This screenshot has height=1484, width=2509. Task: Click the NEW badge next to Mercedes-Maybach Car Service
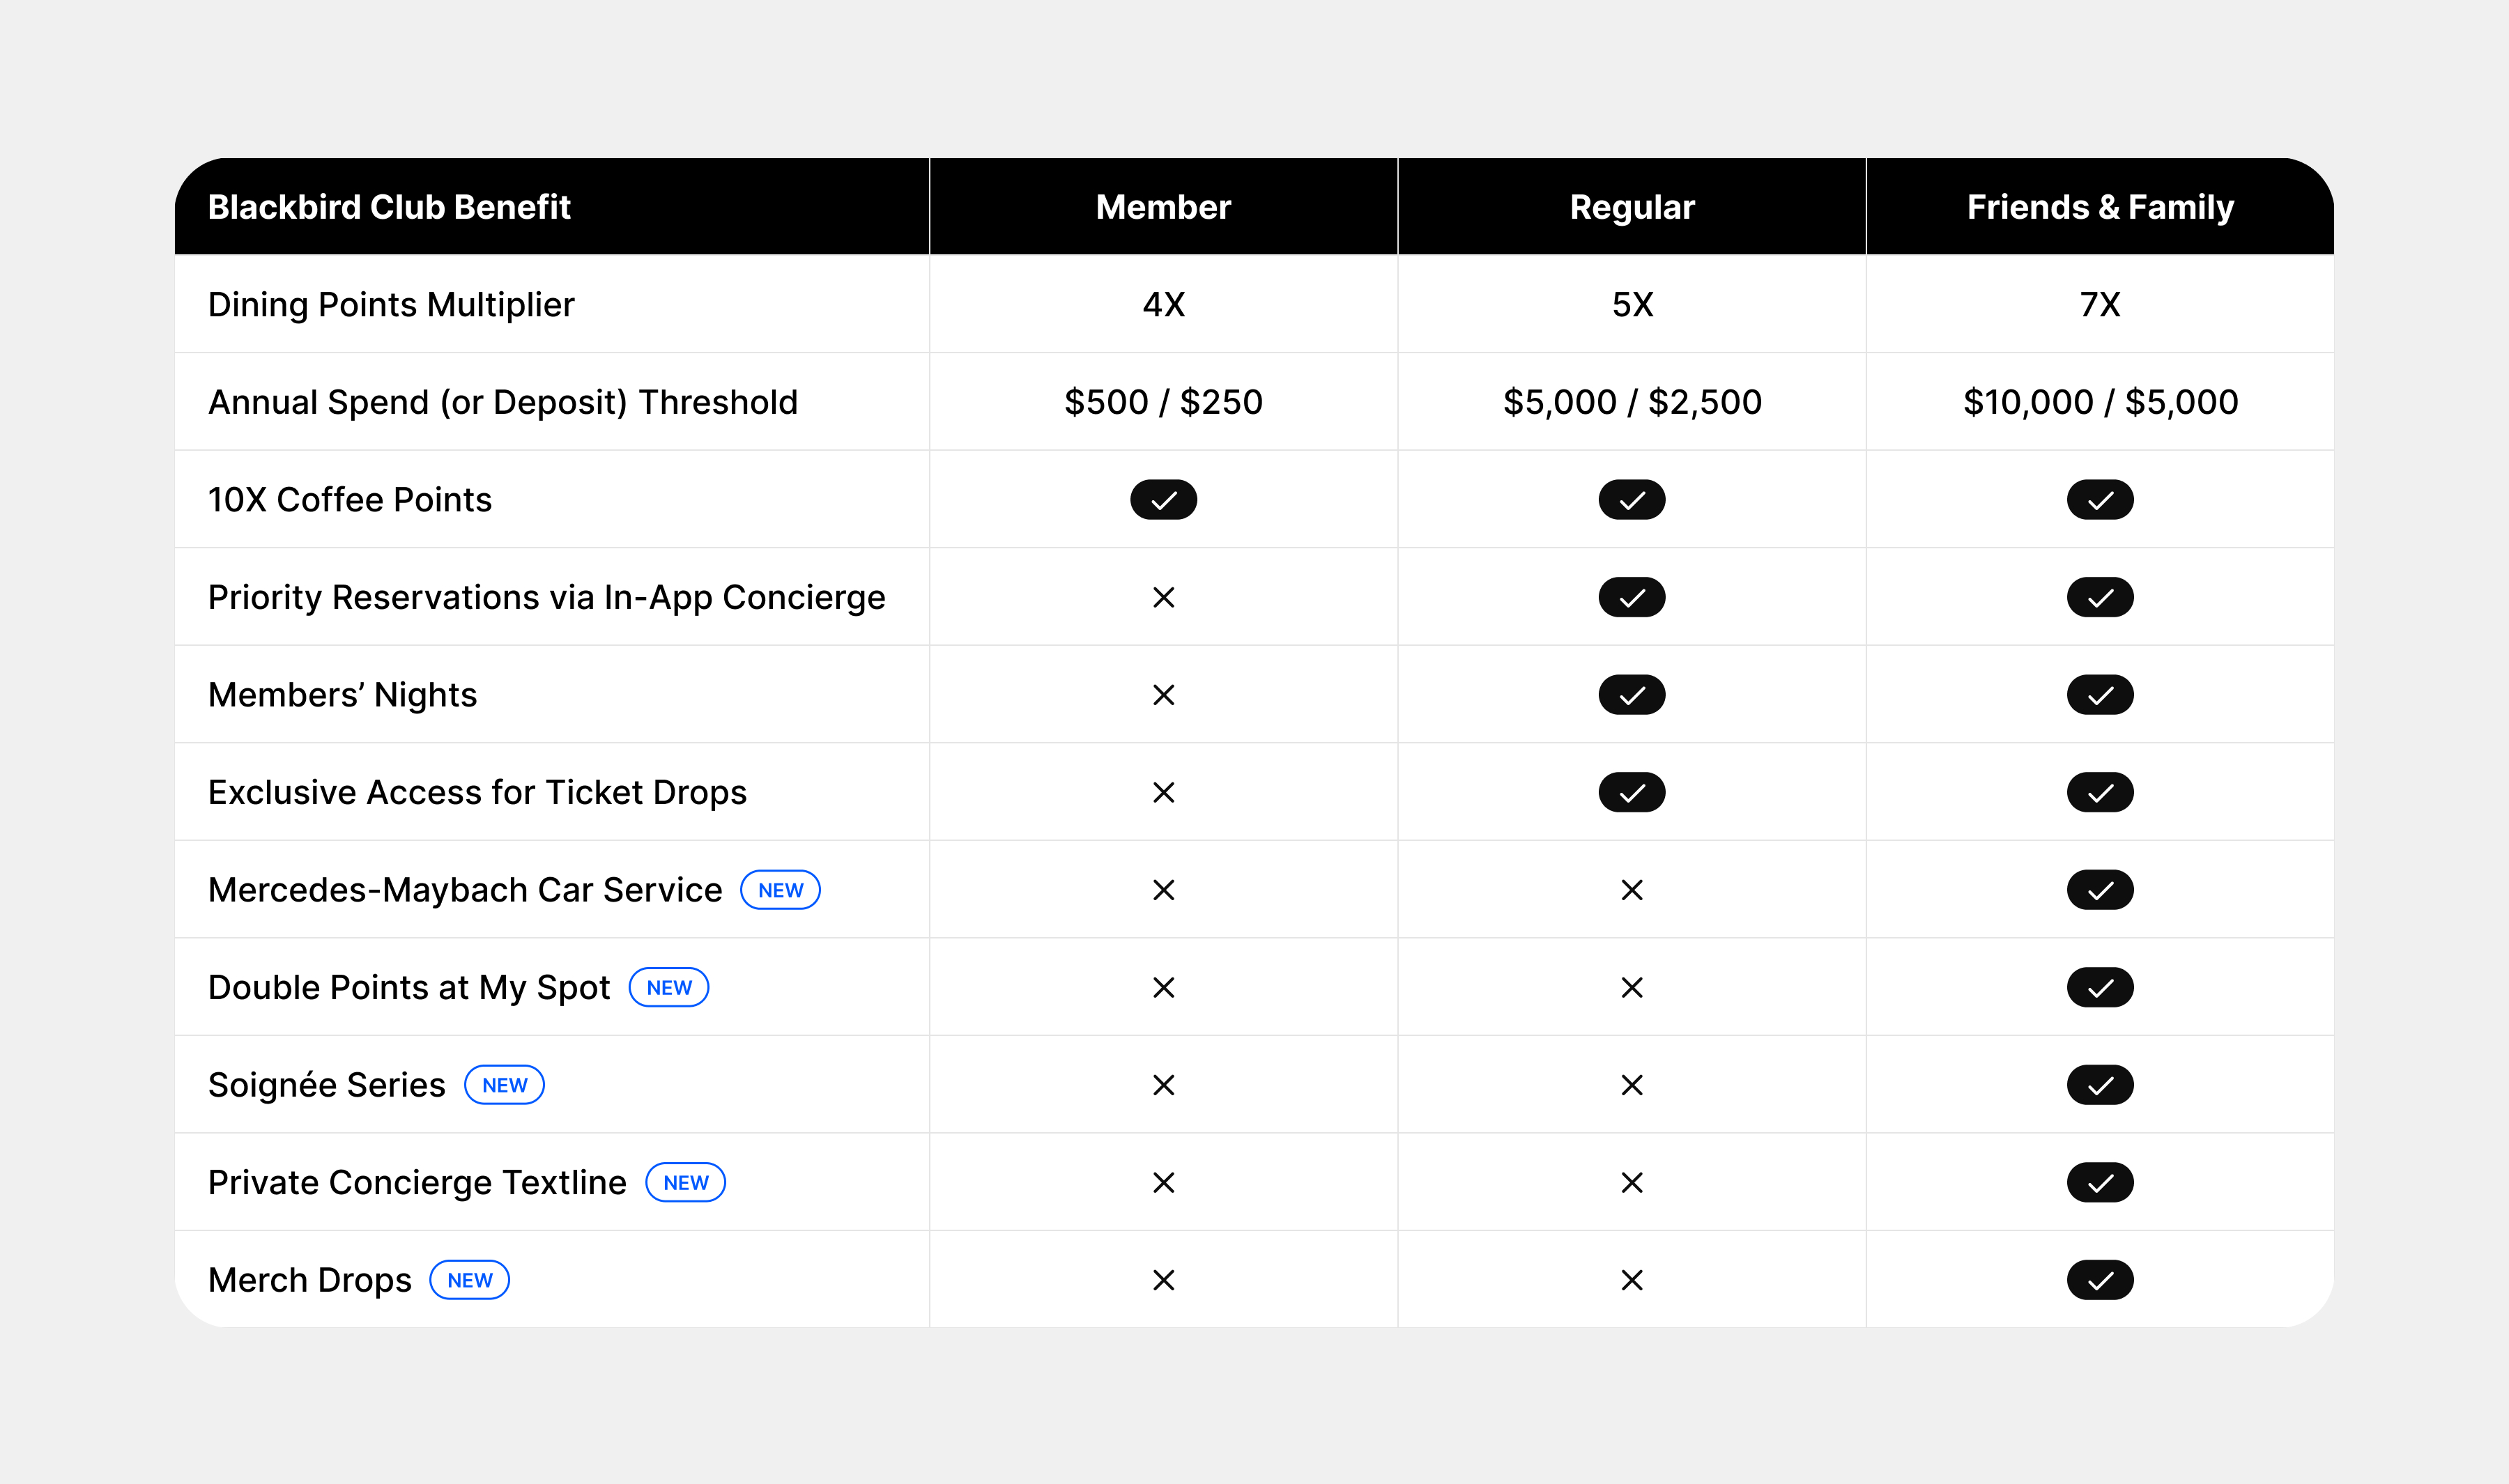tap(780, 889)
